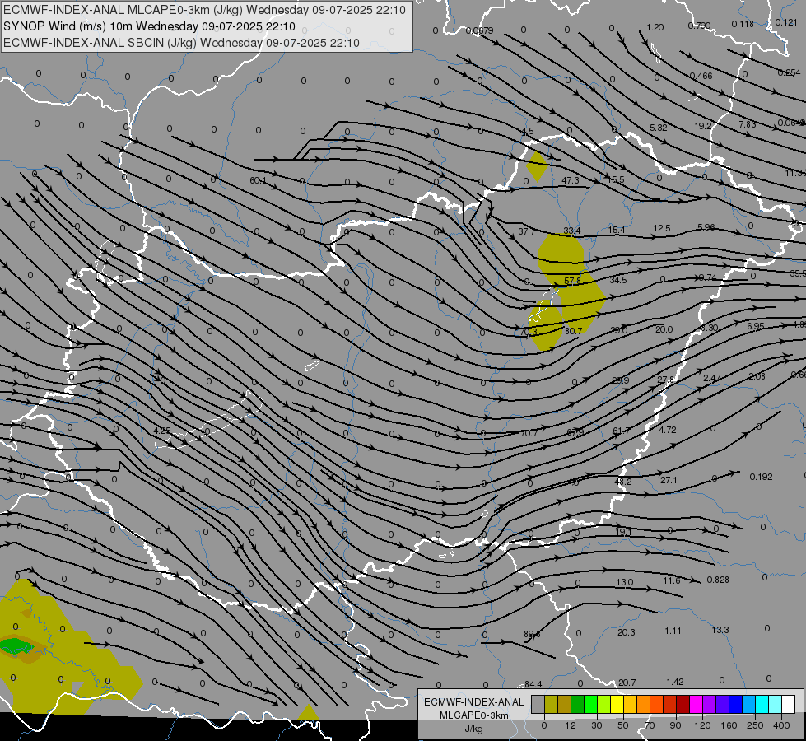Click the map value 33.4
Image resolution: width=806 pixels, height=741 pixels.
[571, 231]
